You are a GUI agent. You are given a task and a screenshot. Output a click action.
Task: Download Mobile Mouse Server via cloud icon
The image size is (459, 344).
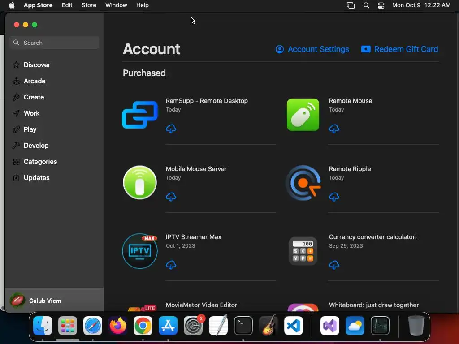tap(171, 197)
